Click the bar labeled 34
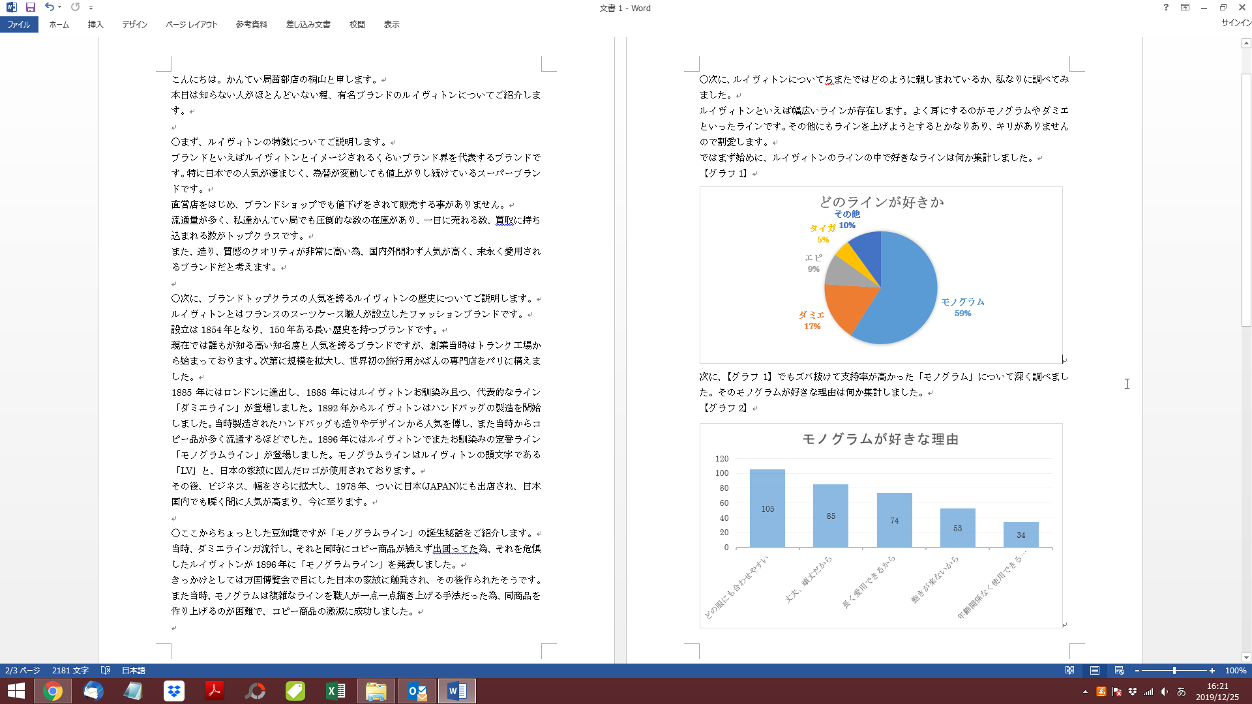The width and height of the screenshot is (1252, 704). pos(1021,535)
